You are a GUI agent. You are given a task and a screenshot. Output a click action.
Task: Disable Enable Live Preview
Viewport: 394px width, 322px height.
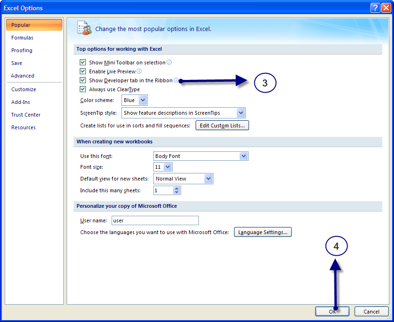(83, 71)
